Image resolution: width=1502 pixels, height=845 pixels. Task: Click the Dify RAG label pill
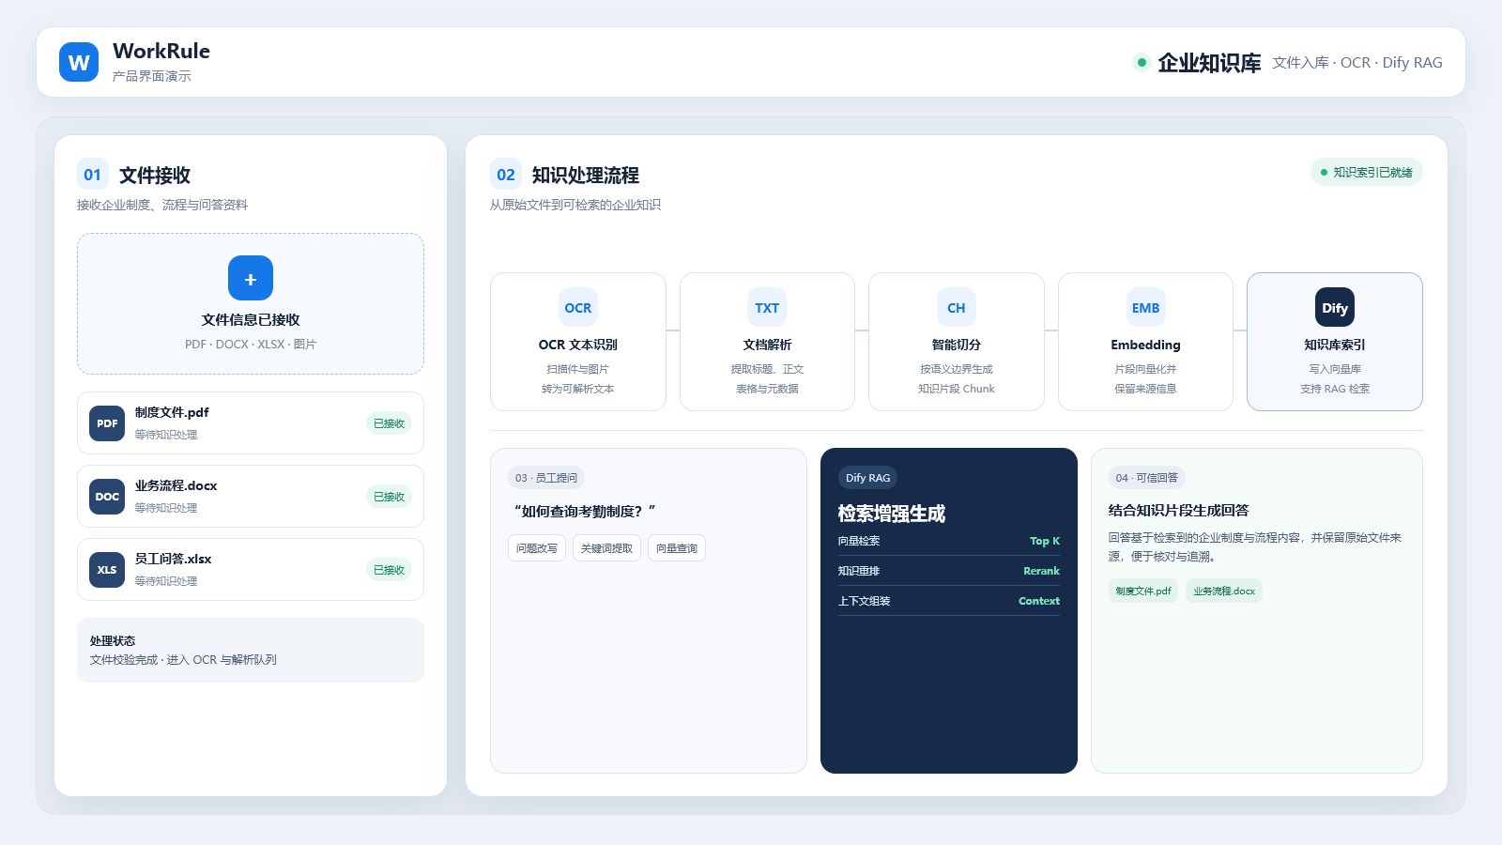[x=867, y=478]
